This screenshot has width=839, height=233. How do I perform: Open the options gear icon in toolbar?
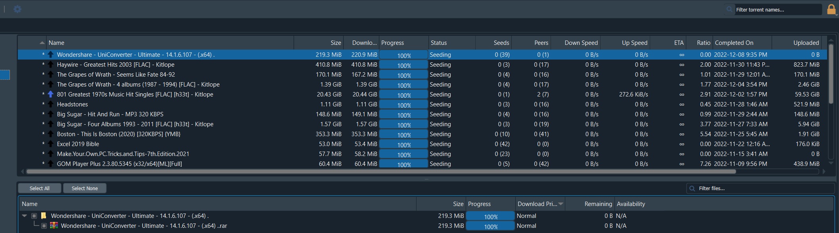(17, 9)
